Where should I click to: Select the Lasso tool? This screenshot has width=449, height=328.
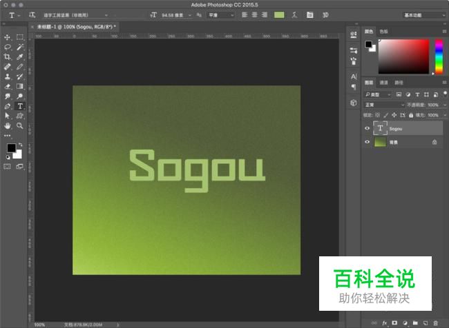pos(7,47)
